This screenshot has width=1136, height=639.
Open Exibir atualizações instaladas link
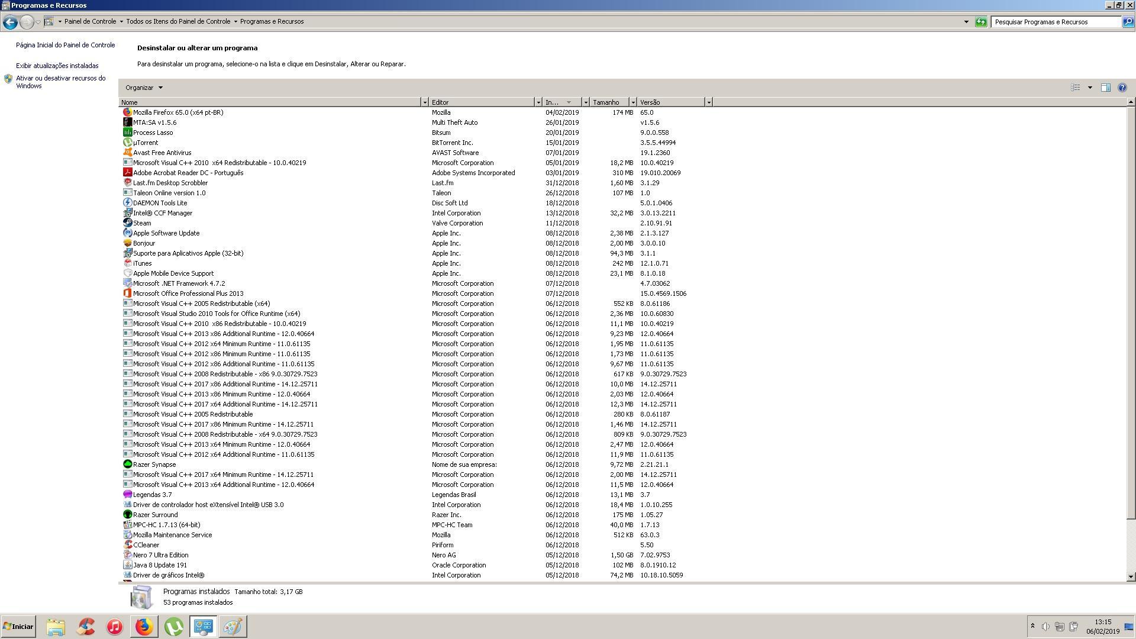tap(57, 66)
